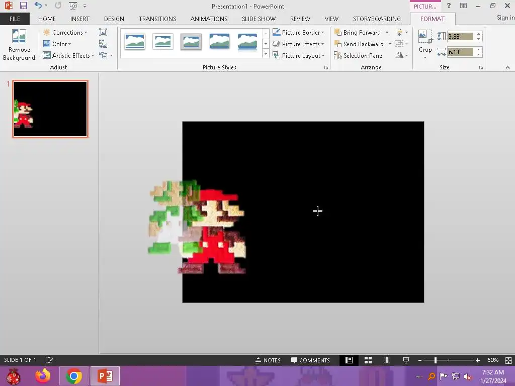Click the Undo icon

(38, 6)
